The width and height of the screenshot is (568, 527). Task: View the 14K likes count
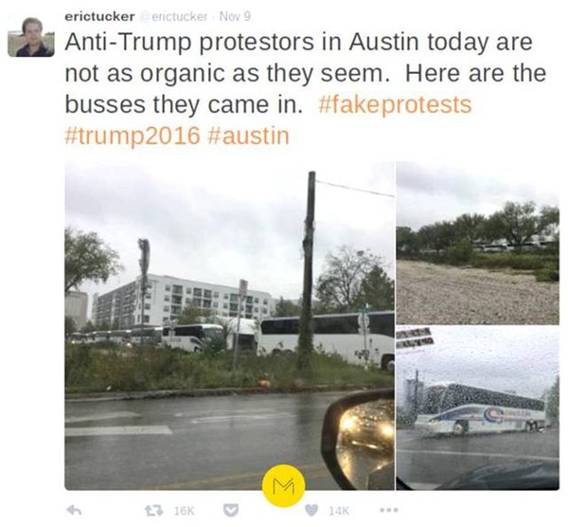[x=338, y=511]
